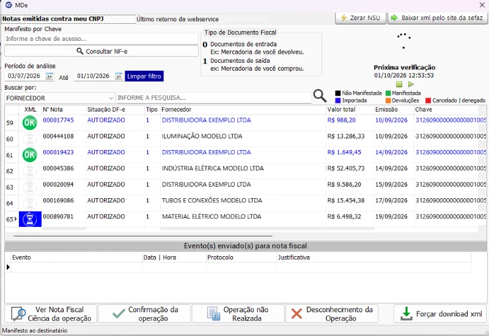Open calendar picker for start date 03/07/2026
The image size is (489, 336).
point(50,76)
